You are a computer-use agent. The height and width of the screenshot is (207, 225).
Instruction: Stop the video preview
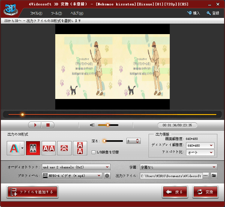[x=48, y=125]
